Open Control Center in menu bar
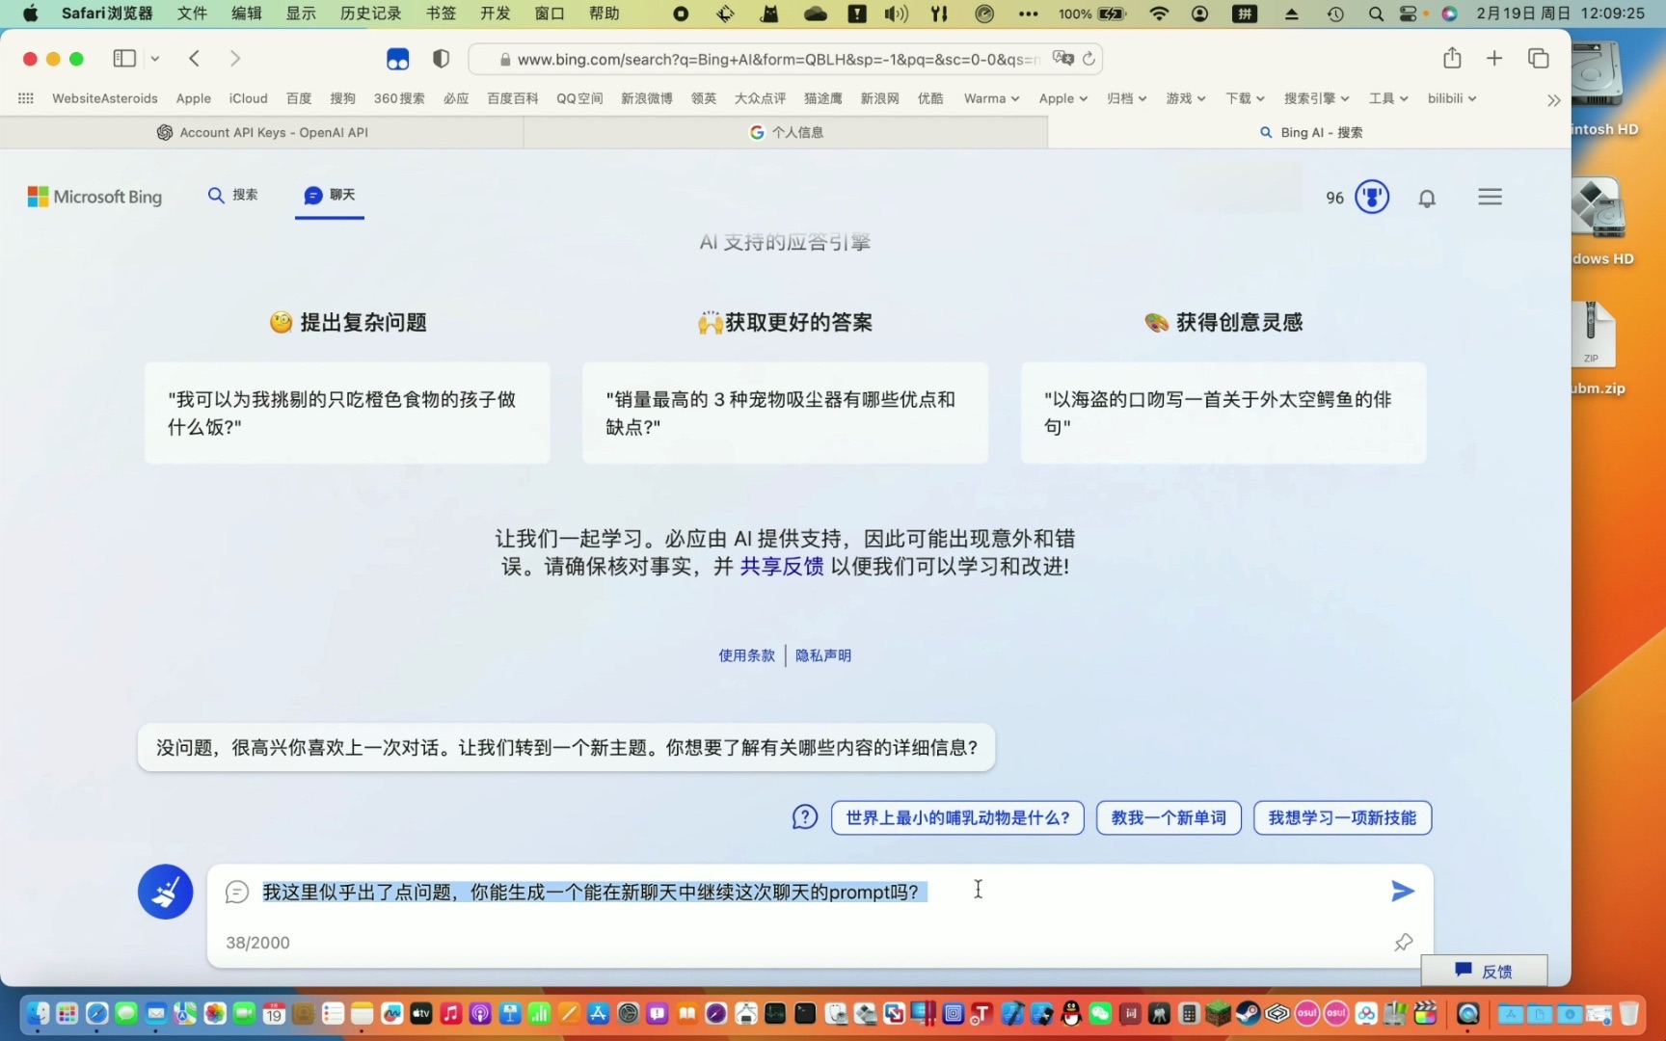1666x1041 pixels. point(1411,13)
